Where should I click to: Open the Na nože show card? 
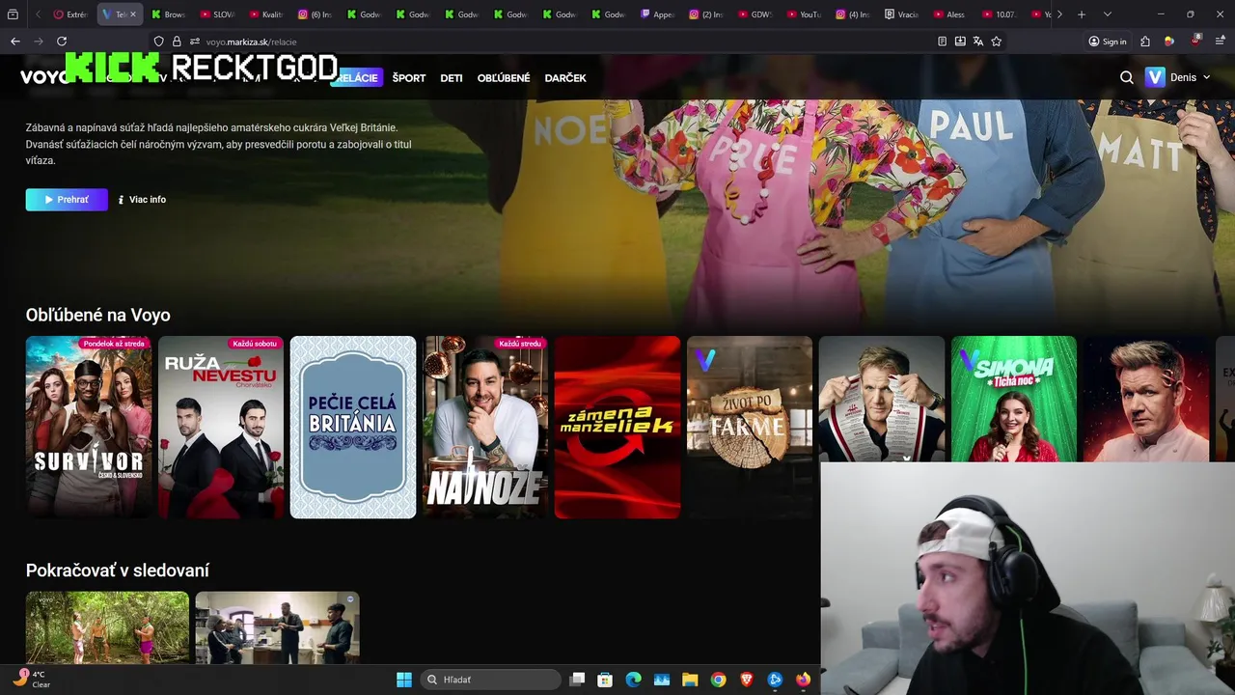[x=485, y=427]
